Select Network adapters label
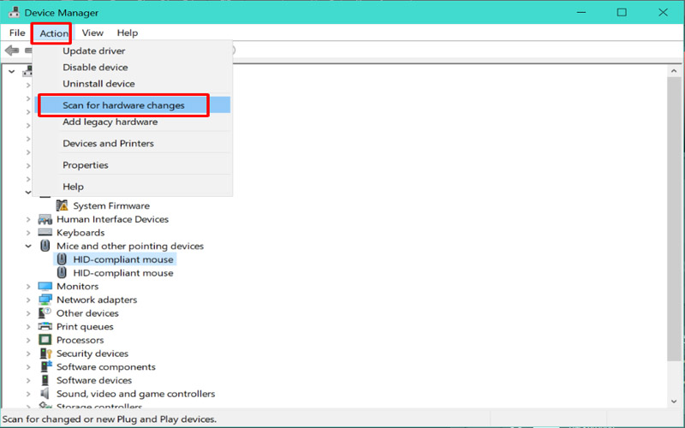The height and width of the screenshot is (428, 685). point(97,300)
